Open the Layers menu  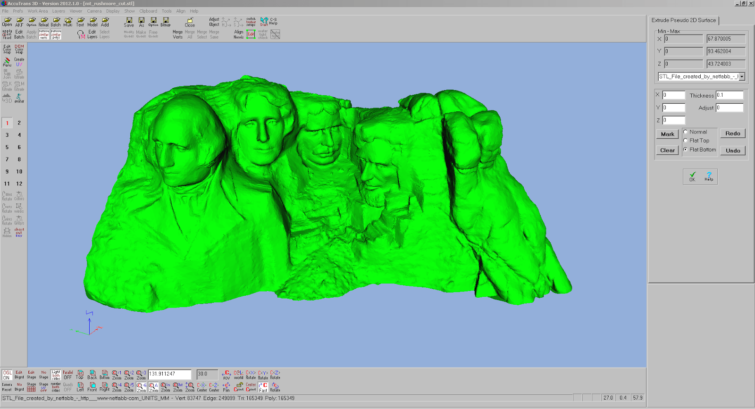[x=59, y=11]
